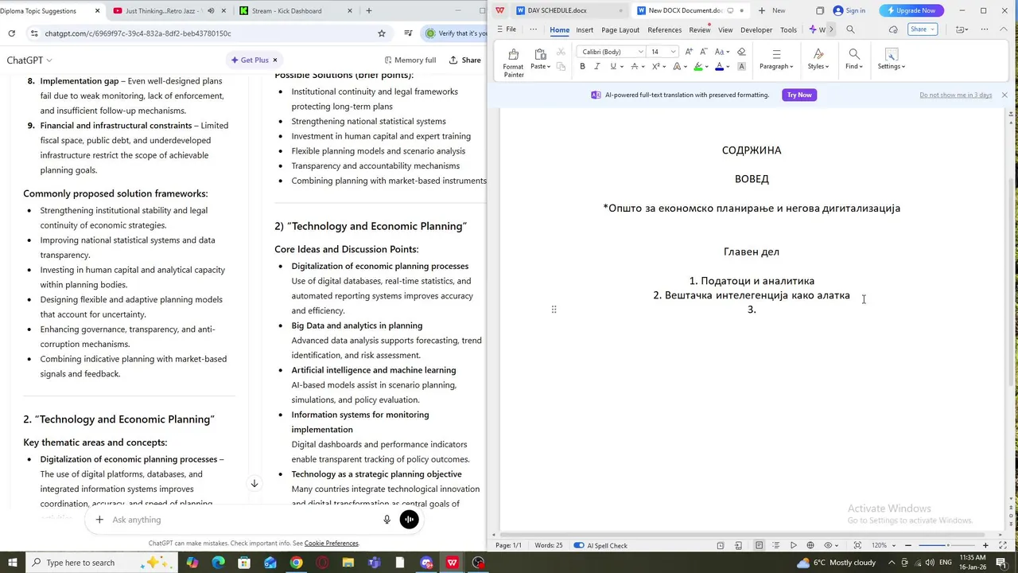Click the Try Now translation button

[799, 95]
